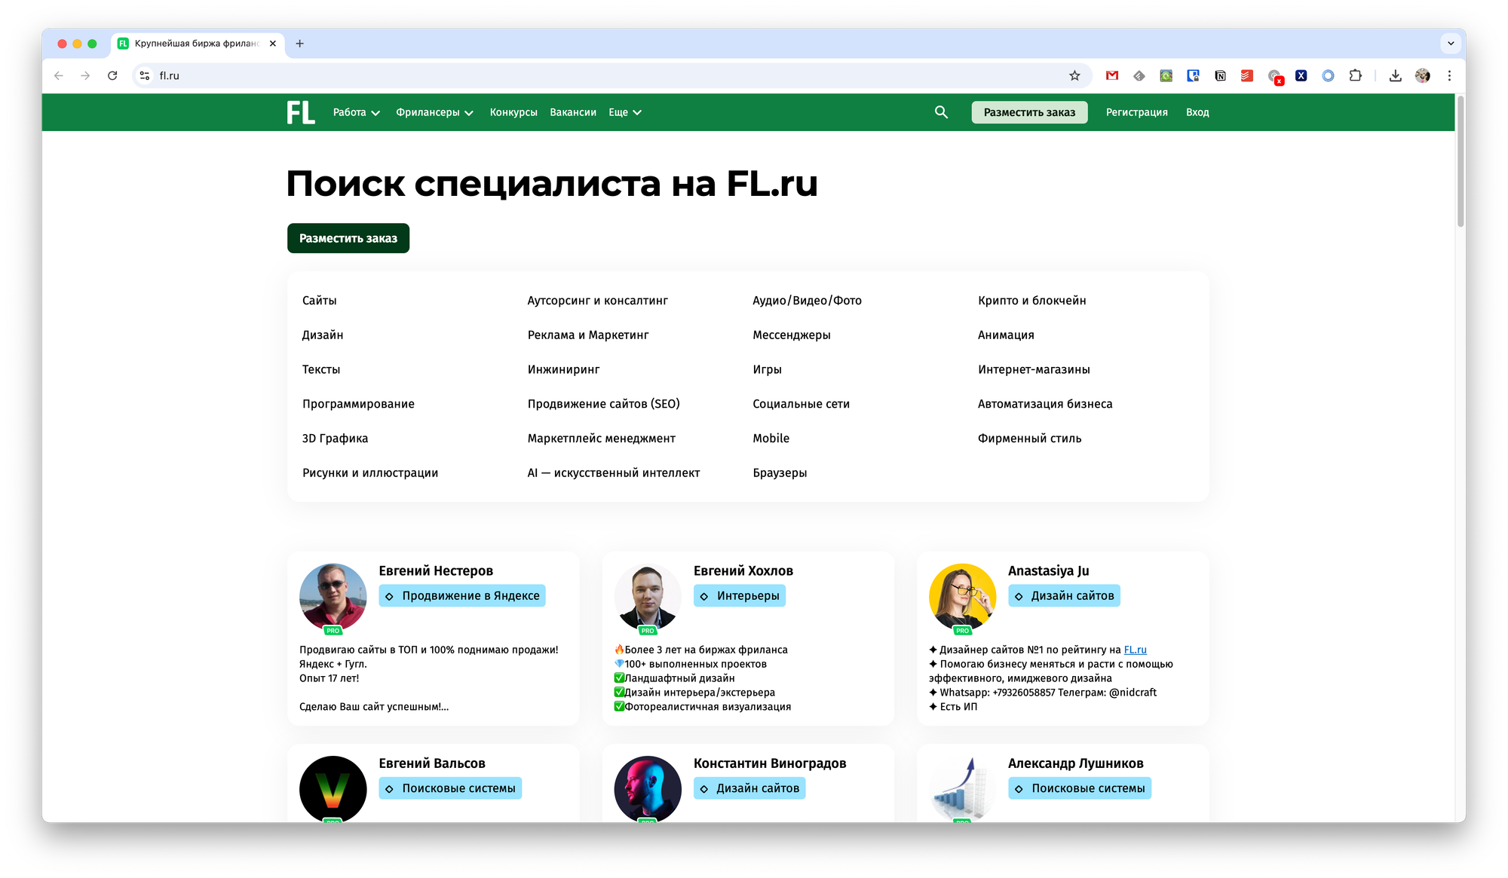Click the FL logo in green header
Viewport: 1508px width, 878px height.
click(x=301, y=112)
